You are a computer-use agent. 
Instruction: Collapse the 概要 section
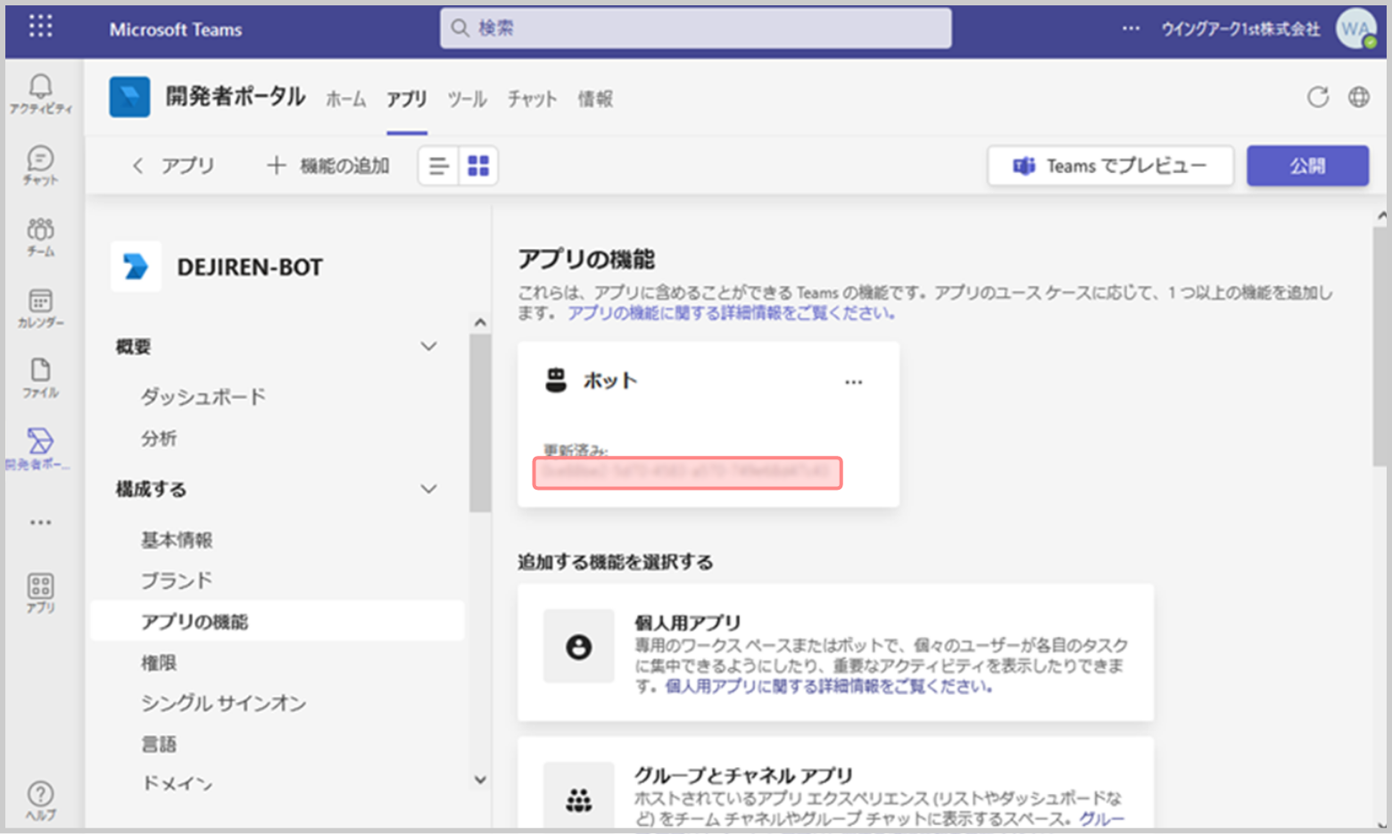(428, 346)
